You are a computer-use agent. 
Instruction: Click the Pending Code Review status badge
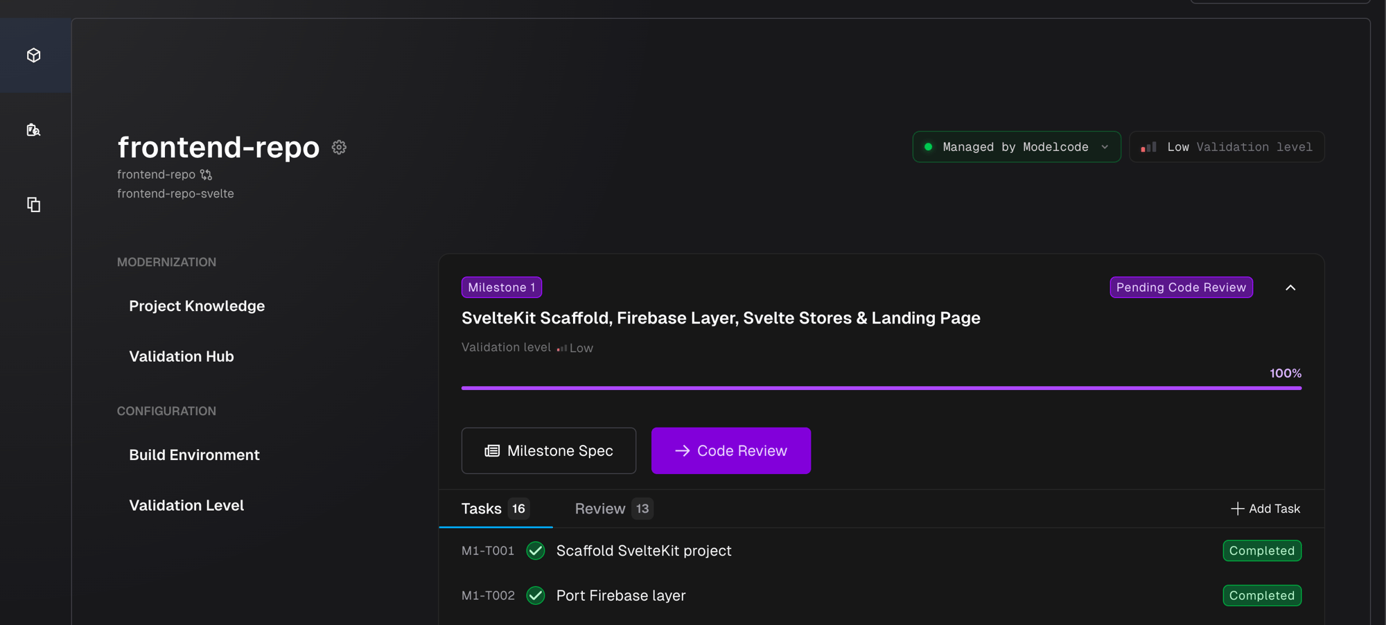click(x=1182, y=288)
